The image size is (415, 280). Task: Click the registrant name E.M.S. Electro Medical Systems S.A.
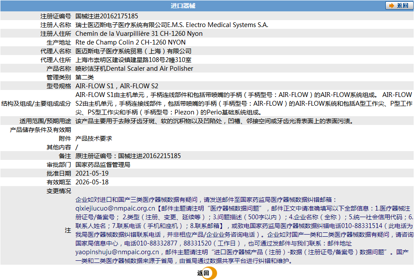[218, 25]
